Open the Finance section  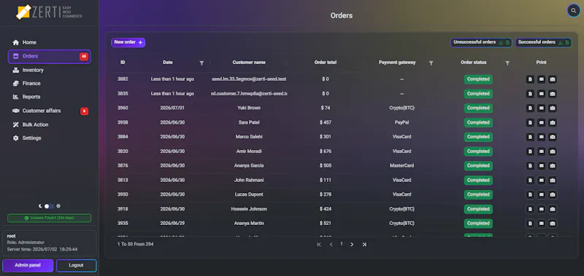tap(49, 84)
